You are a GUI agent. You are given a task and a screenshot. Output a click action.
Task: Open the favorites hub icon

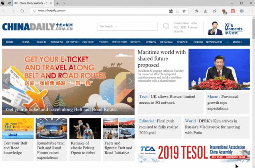[196, 11]
